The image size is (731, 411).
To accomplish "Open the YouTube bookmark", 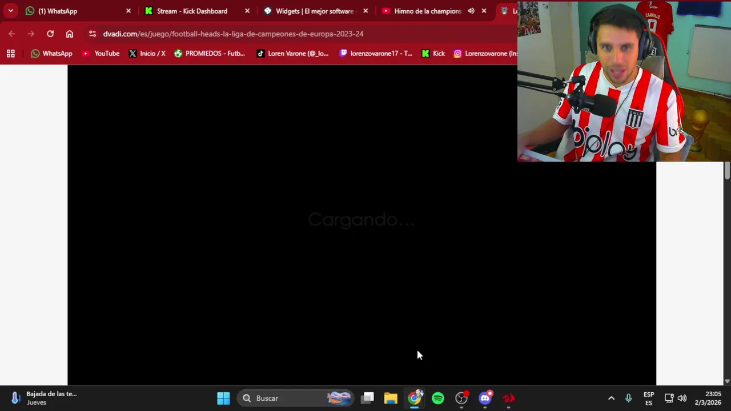I will tap(101, 54).
